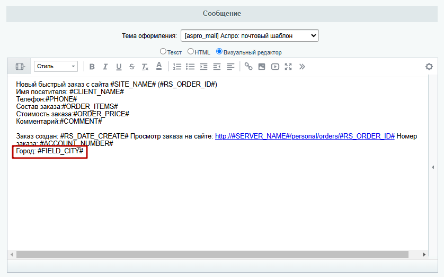The width and height of the screenshot is (444, 277).
Task: Click the line 'Город: #FIELD_CITY#'
Action: (x=50, y=151)
